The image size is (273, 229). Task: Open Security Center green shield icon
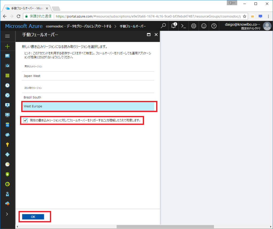[7, 174]
